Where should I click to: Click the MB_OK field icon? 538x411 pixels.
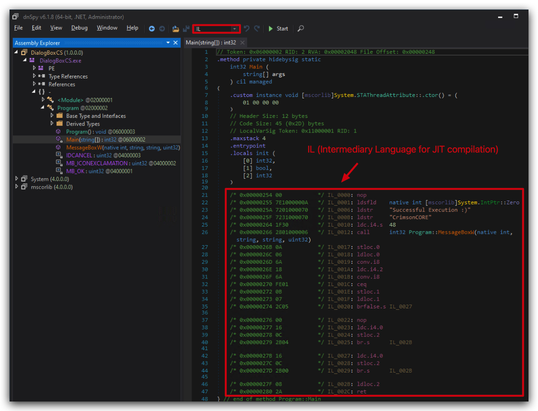tap(59, 171)
